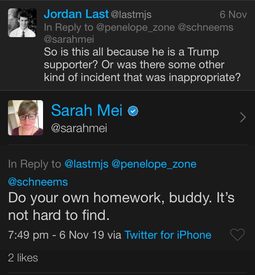
Task: Click the 6 Nov timestamp on Jordan's tweet
Action: pyautogui.click(x=233, y=15)
